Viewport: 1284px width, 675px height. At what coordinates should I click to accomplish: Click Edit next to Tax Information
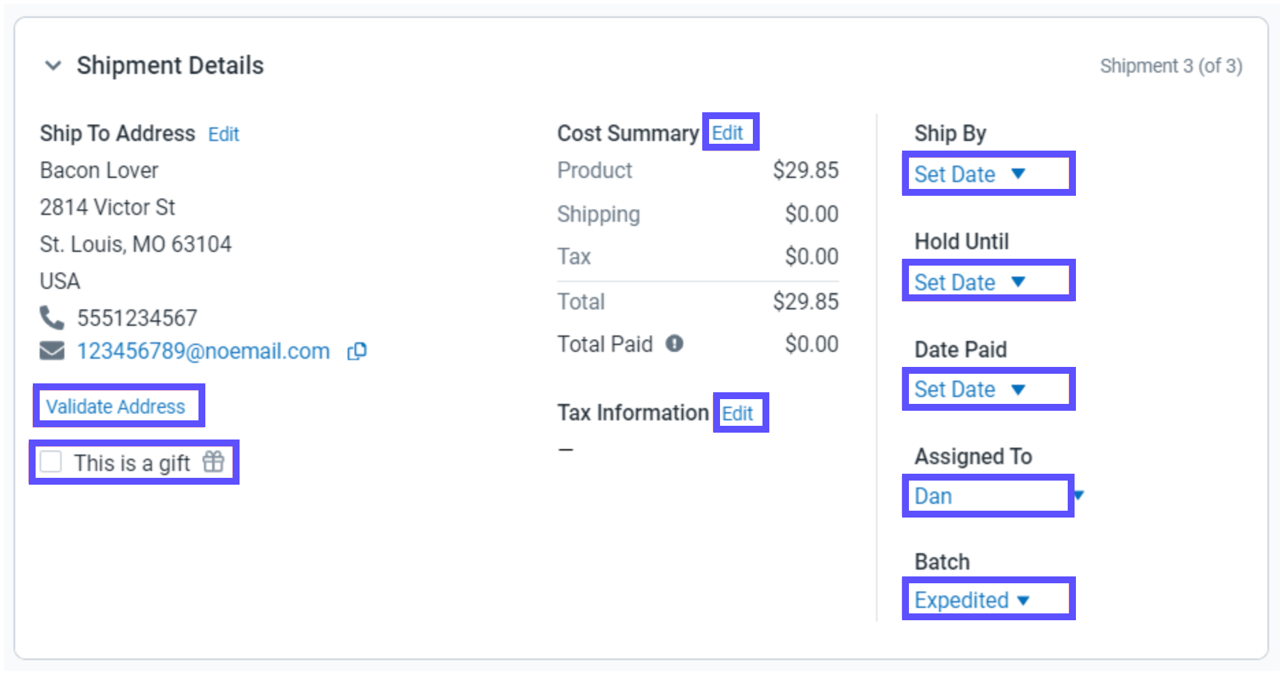tap(737, 413)
